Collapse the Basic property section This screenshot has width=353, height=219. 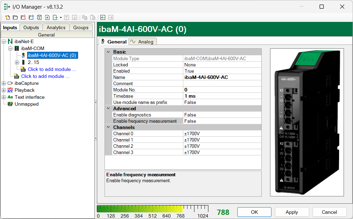(108, 52)
